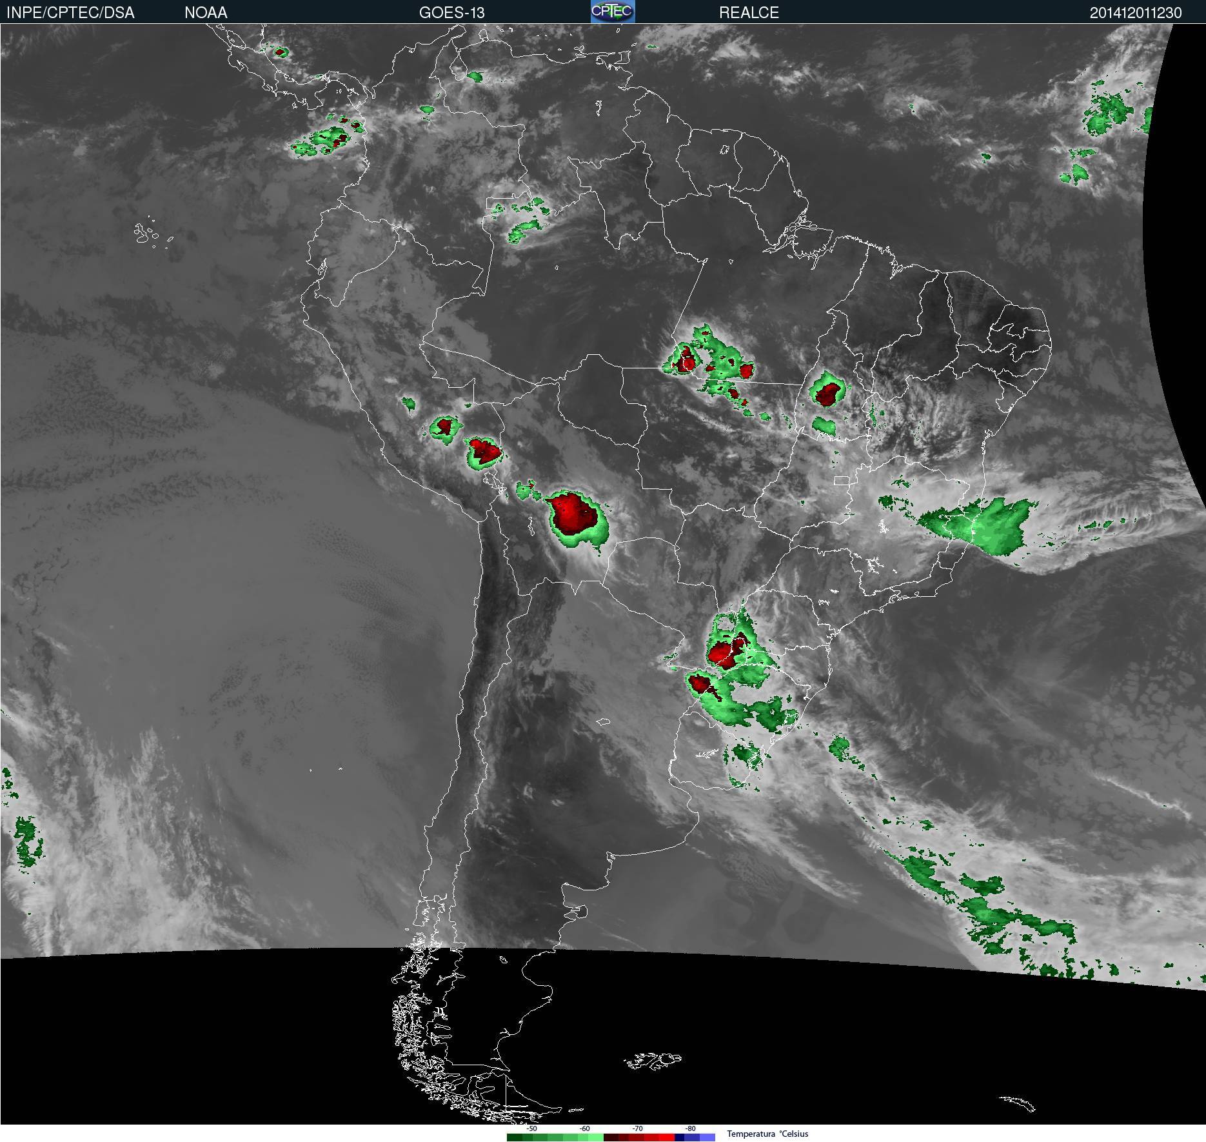Click the -50 label on temperature scale
The image size is (1206, 1142).
point(531,1128)
